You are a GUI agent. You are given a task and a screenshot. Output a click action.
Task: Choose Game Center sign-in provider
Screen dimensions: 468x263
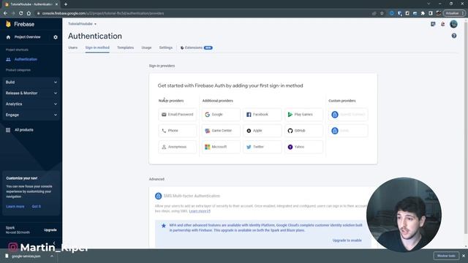tap(221, 131)
